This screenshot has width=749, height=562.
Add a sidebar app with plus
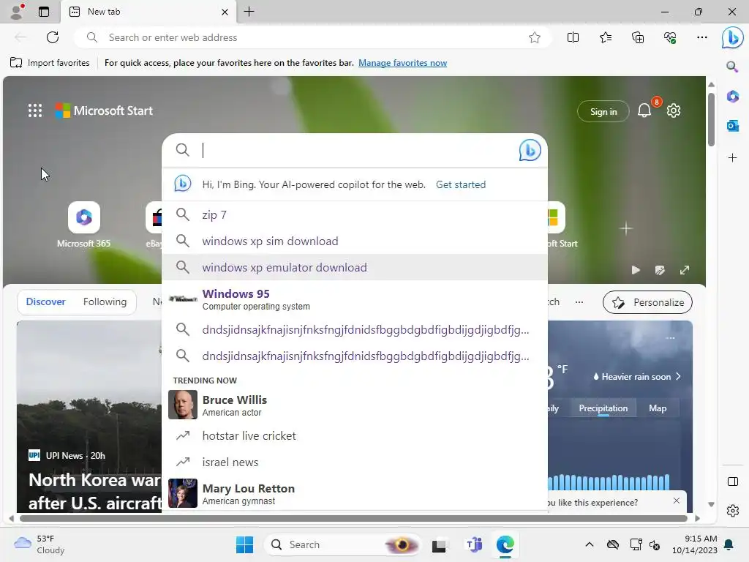tap(732, 158)
